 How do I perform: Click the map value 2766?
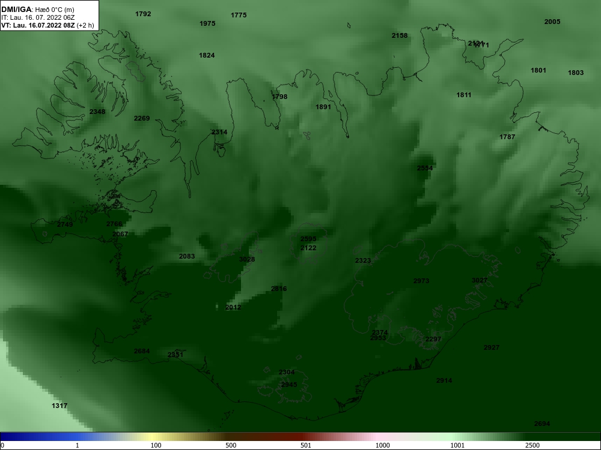[114, 224]
